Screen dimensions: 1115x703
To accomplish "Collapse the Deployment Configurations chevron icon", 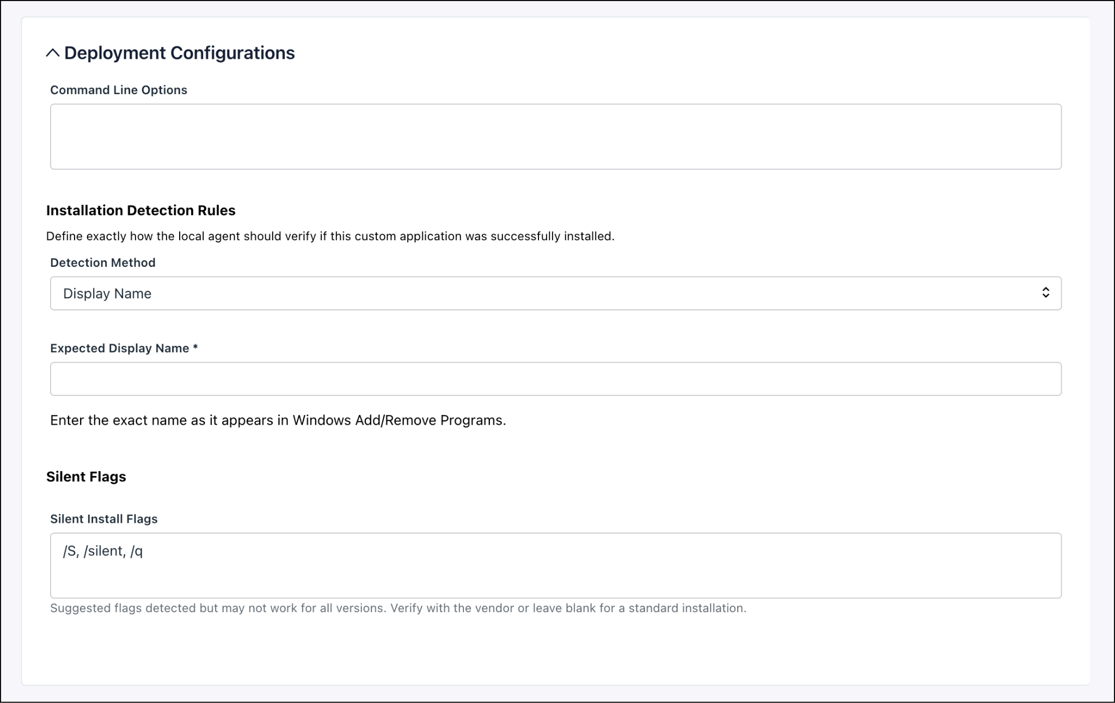I will pyautogui.click(x=53, y=53).
